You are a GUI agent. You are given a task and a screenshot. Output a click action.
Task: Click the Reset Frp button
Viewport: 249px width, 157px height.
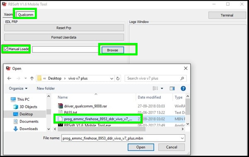click(64, 28)
